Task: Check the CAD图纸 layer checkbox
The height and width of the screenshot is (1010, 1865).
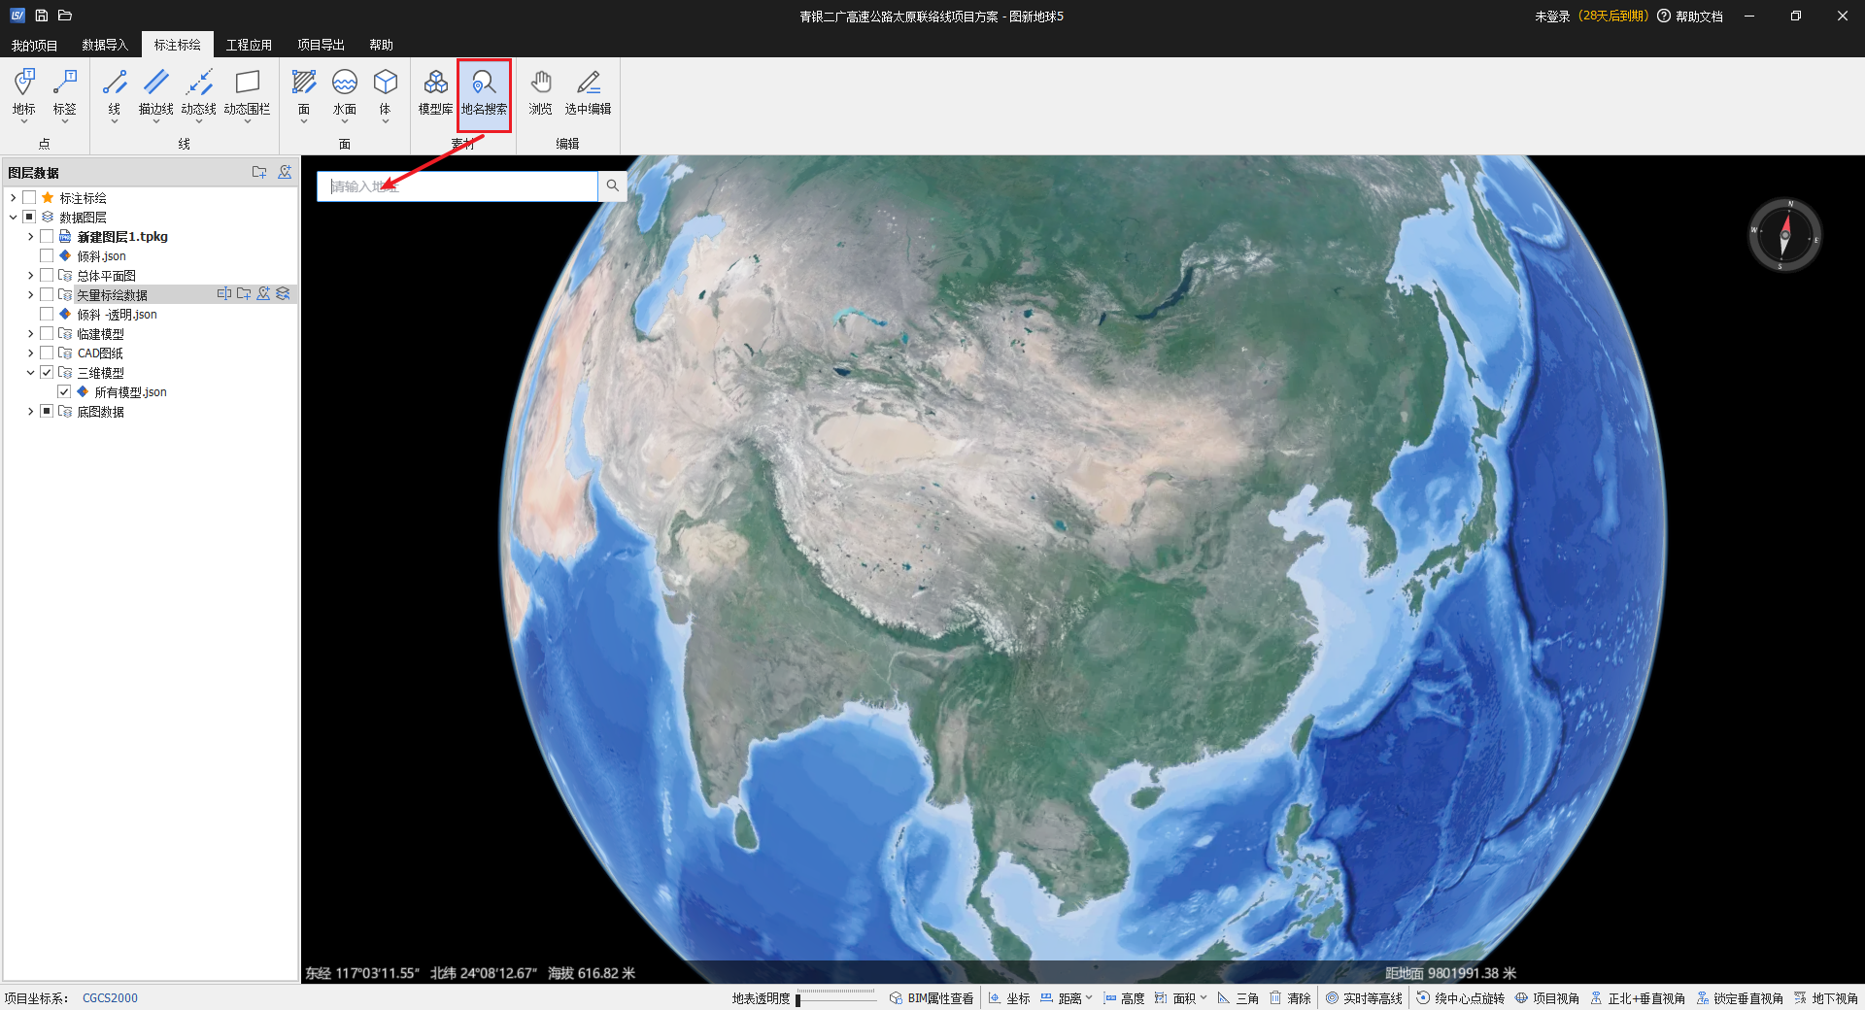Action: tap(47, 353)
